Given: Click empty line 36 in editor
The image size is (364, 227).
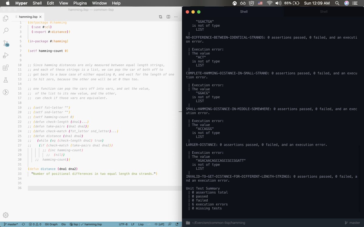Looking at the screenshot, I should (105, 188).
